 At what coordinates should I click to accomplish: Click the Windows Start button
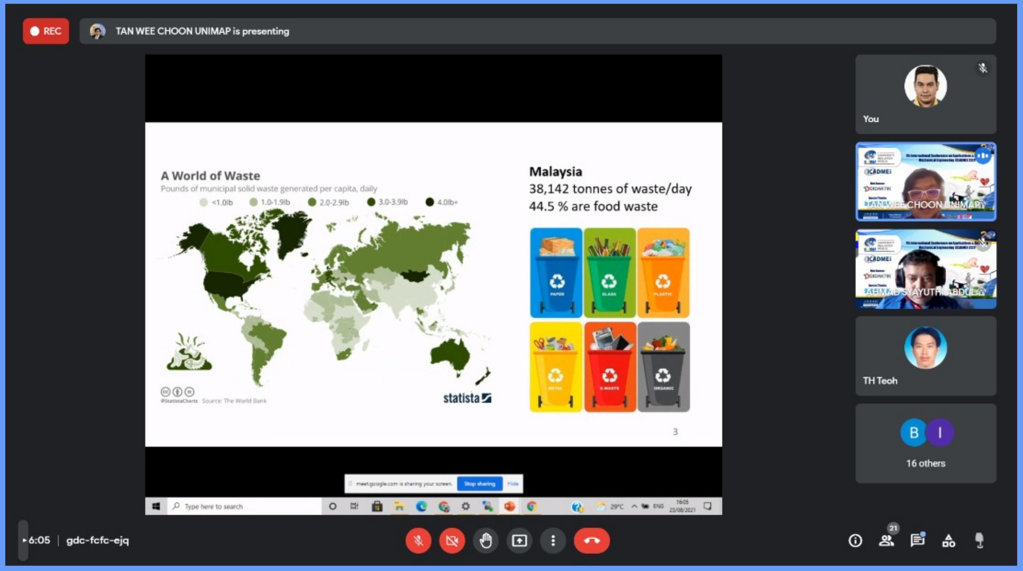click(x=156, y=506)
